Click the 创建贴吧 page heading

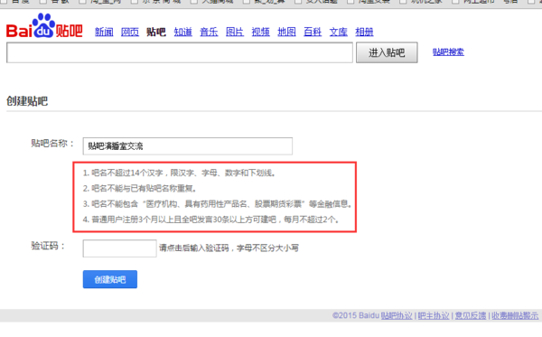point(27,101)
